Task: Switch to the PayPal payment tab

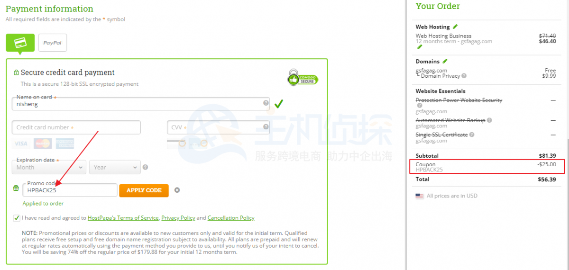Action: point(53,43)
